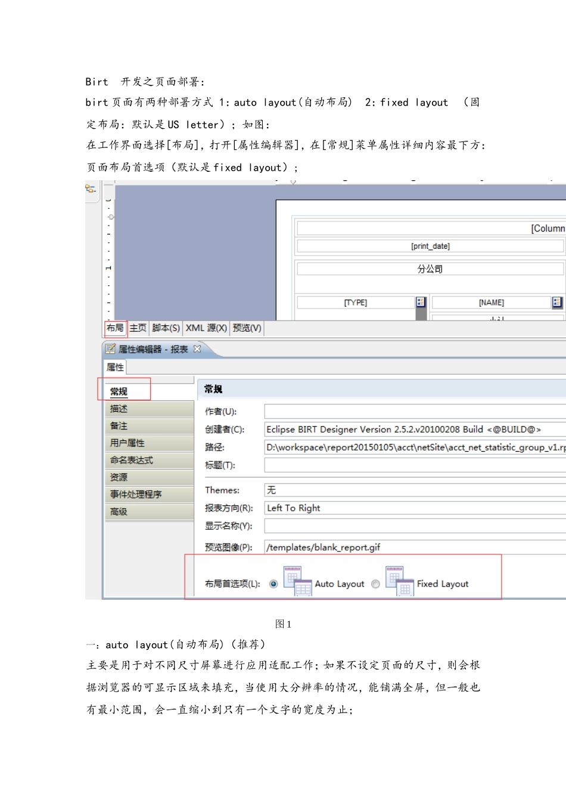Screen dimensions: 566x802
Task: Select the 高级 property category
Action: click(x=149, y=511)
